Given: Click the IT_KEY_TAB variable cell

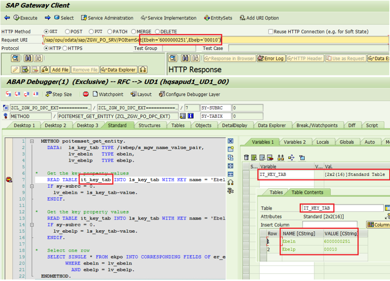Looking at the screenshot, I should click(x=287, y=175).
